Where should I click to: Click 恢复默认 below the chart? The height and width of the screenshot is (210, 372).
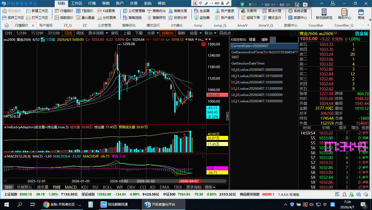[25, 187]
